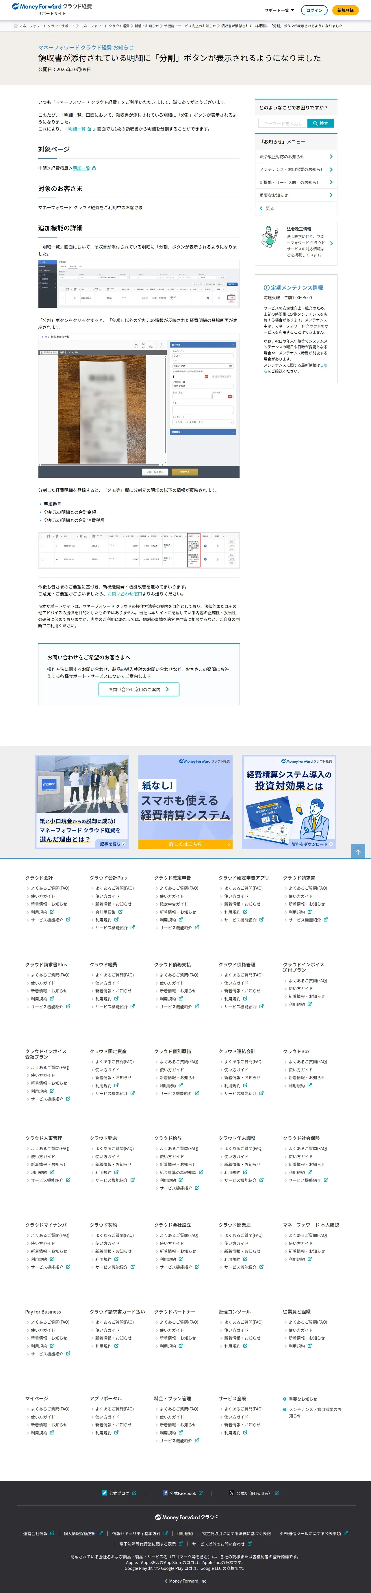Open the 紙と小口現金からの脱却に成功 banner
The image size is (371, 1593).
pos(82,801)
